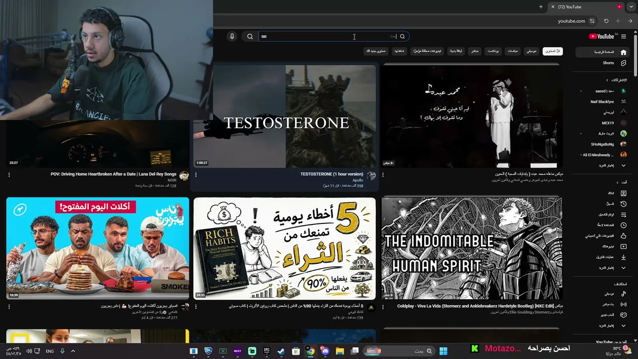Open the Rich Habits book summary thumbnail
638x359 pixels.
pyautogui.click(x=285, y=248)
